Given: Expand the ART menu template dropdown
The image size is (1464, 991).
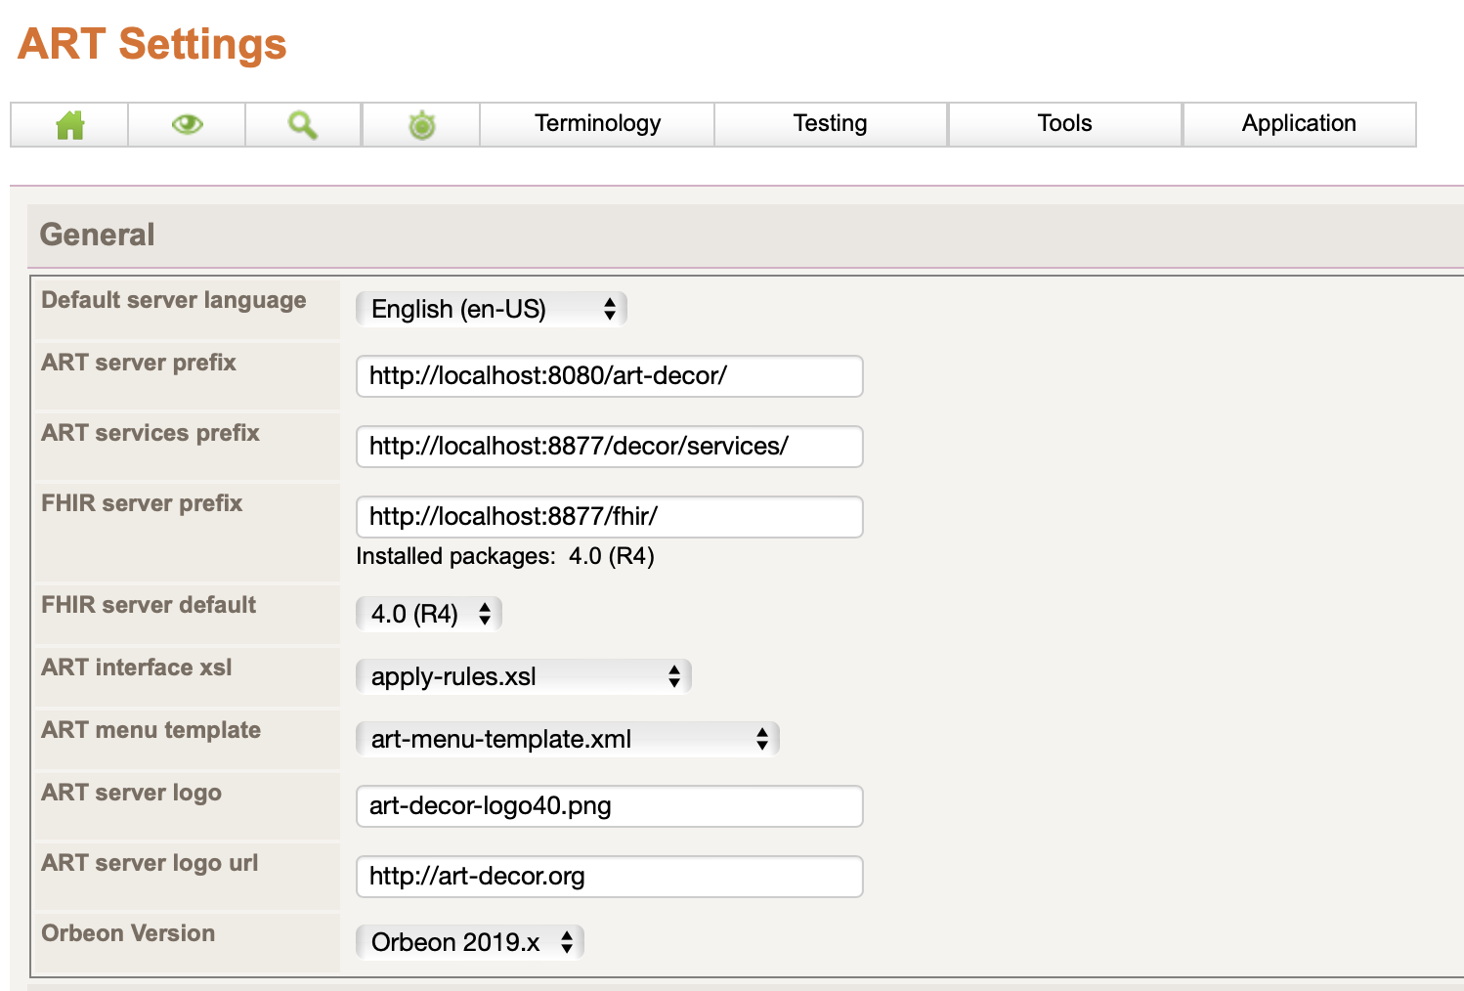Looking at the screenshot, I should tap(568, 740).
